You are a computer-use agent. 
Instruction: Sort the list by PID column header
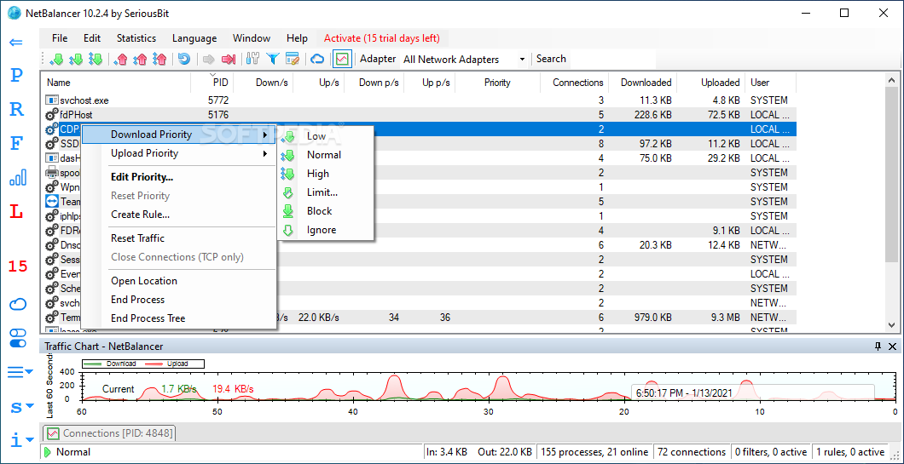point(212,83)
